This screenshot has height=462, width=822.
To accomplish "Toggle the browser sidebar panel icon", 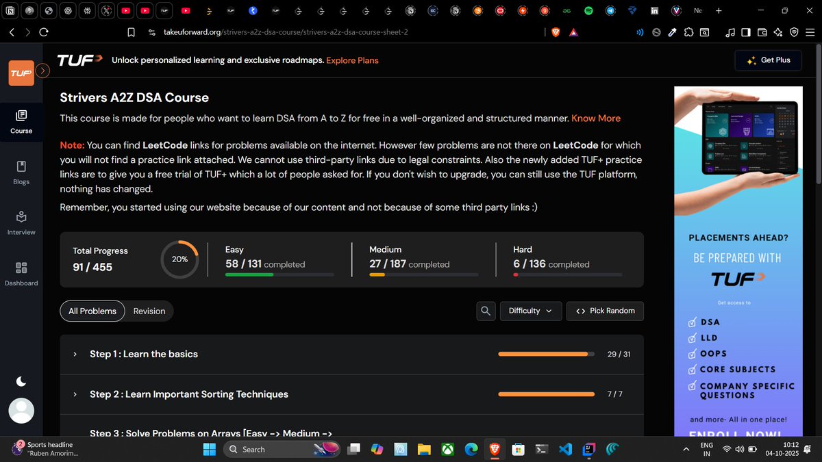I will [745, 32].
